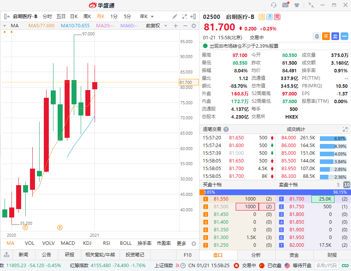Toggle the MACD sub-indicator
Image resolution: width=351 pixels, height=271 pixels.
pyautogui.click(x=68, y=243)
